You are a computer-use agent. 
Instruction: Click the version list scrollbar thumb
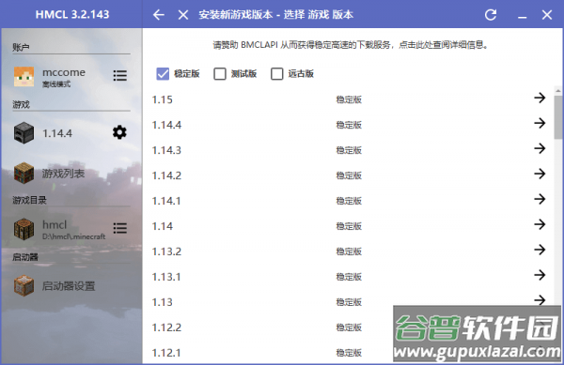coord(557,117)
